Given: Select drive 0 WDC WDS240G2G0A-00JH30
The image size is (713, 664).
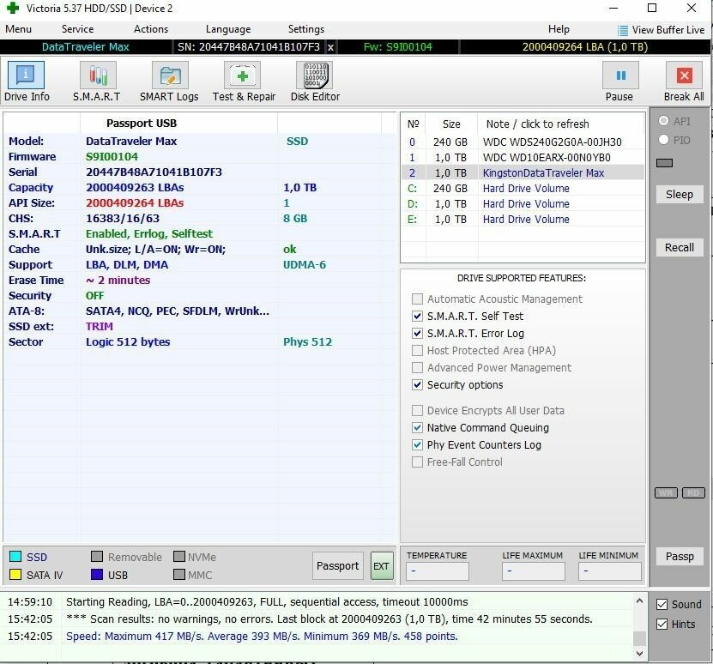Looking at the screenshot, I should tap(523, 142).
